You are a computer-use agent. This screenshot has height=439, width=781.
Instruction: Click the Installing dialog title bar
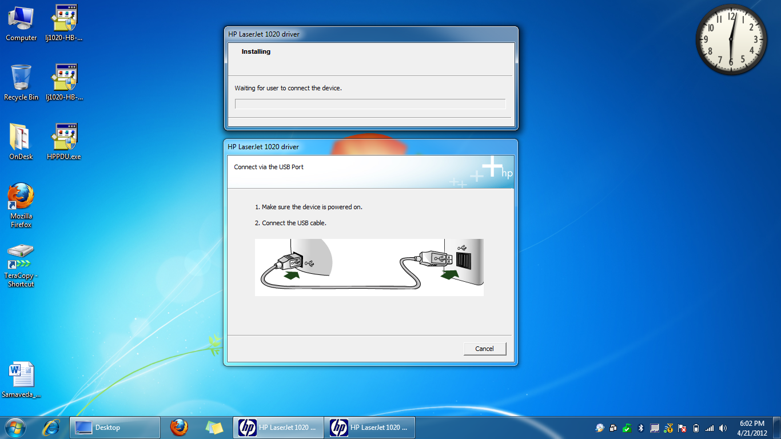coord(371,34)
